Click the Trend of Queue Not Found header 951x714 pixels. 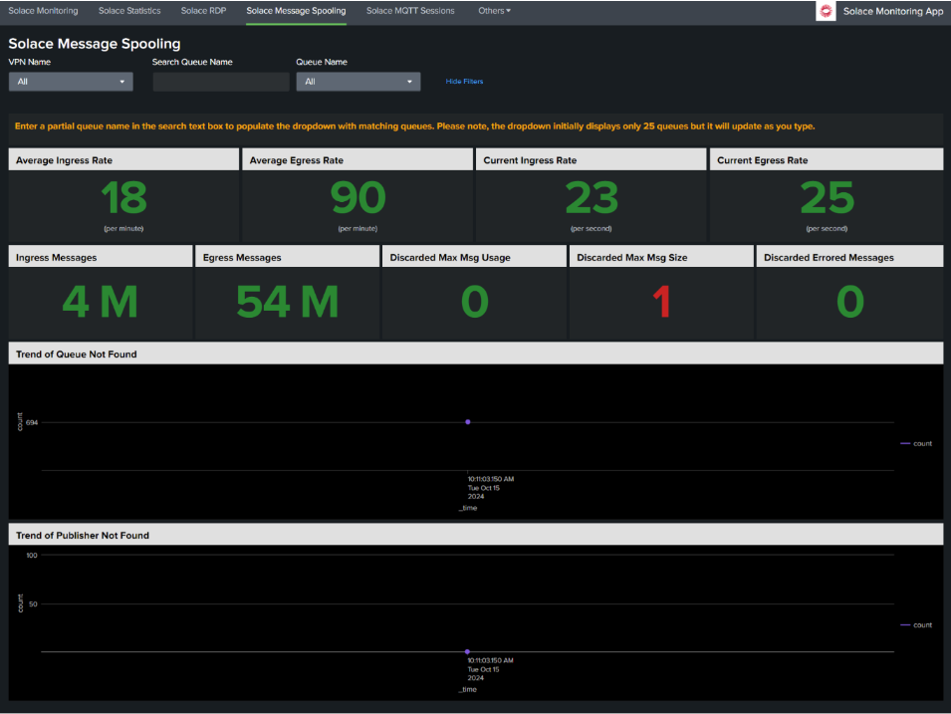coord(77,355)
